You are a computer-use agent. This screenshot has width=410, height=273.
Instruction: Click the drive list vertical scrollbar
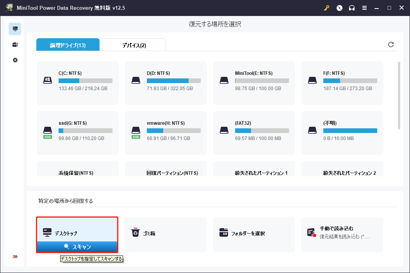point(399,95)
